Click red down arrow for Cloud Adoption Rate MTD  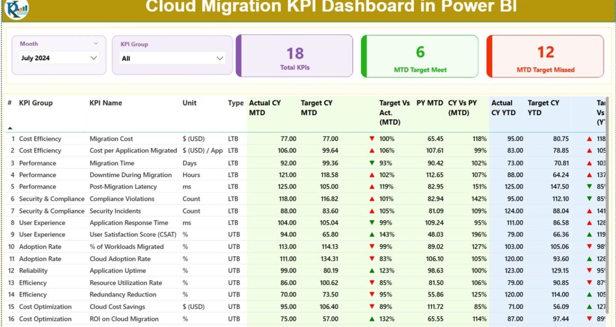[372, 259]
